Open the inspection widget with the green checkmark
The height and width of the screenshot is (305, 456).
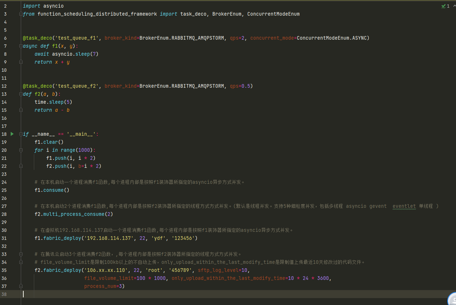click(x=445, y=6)
